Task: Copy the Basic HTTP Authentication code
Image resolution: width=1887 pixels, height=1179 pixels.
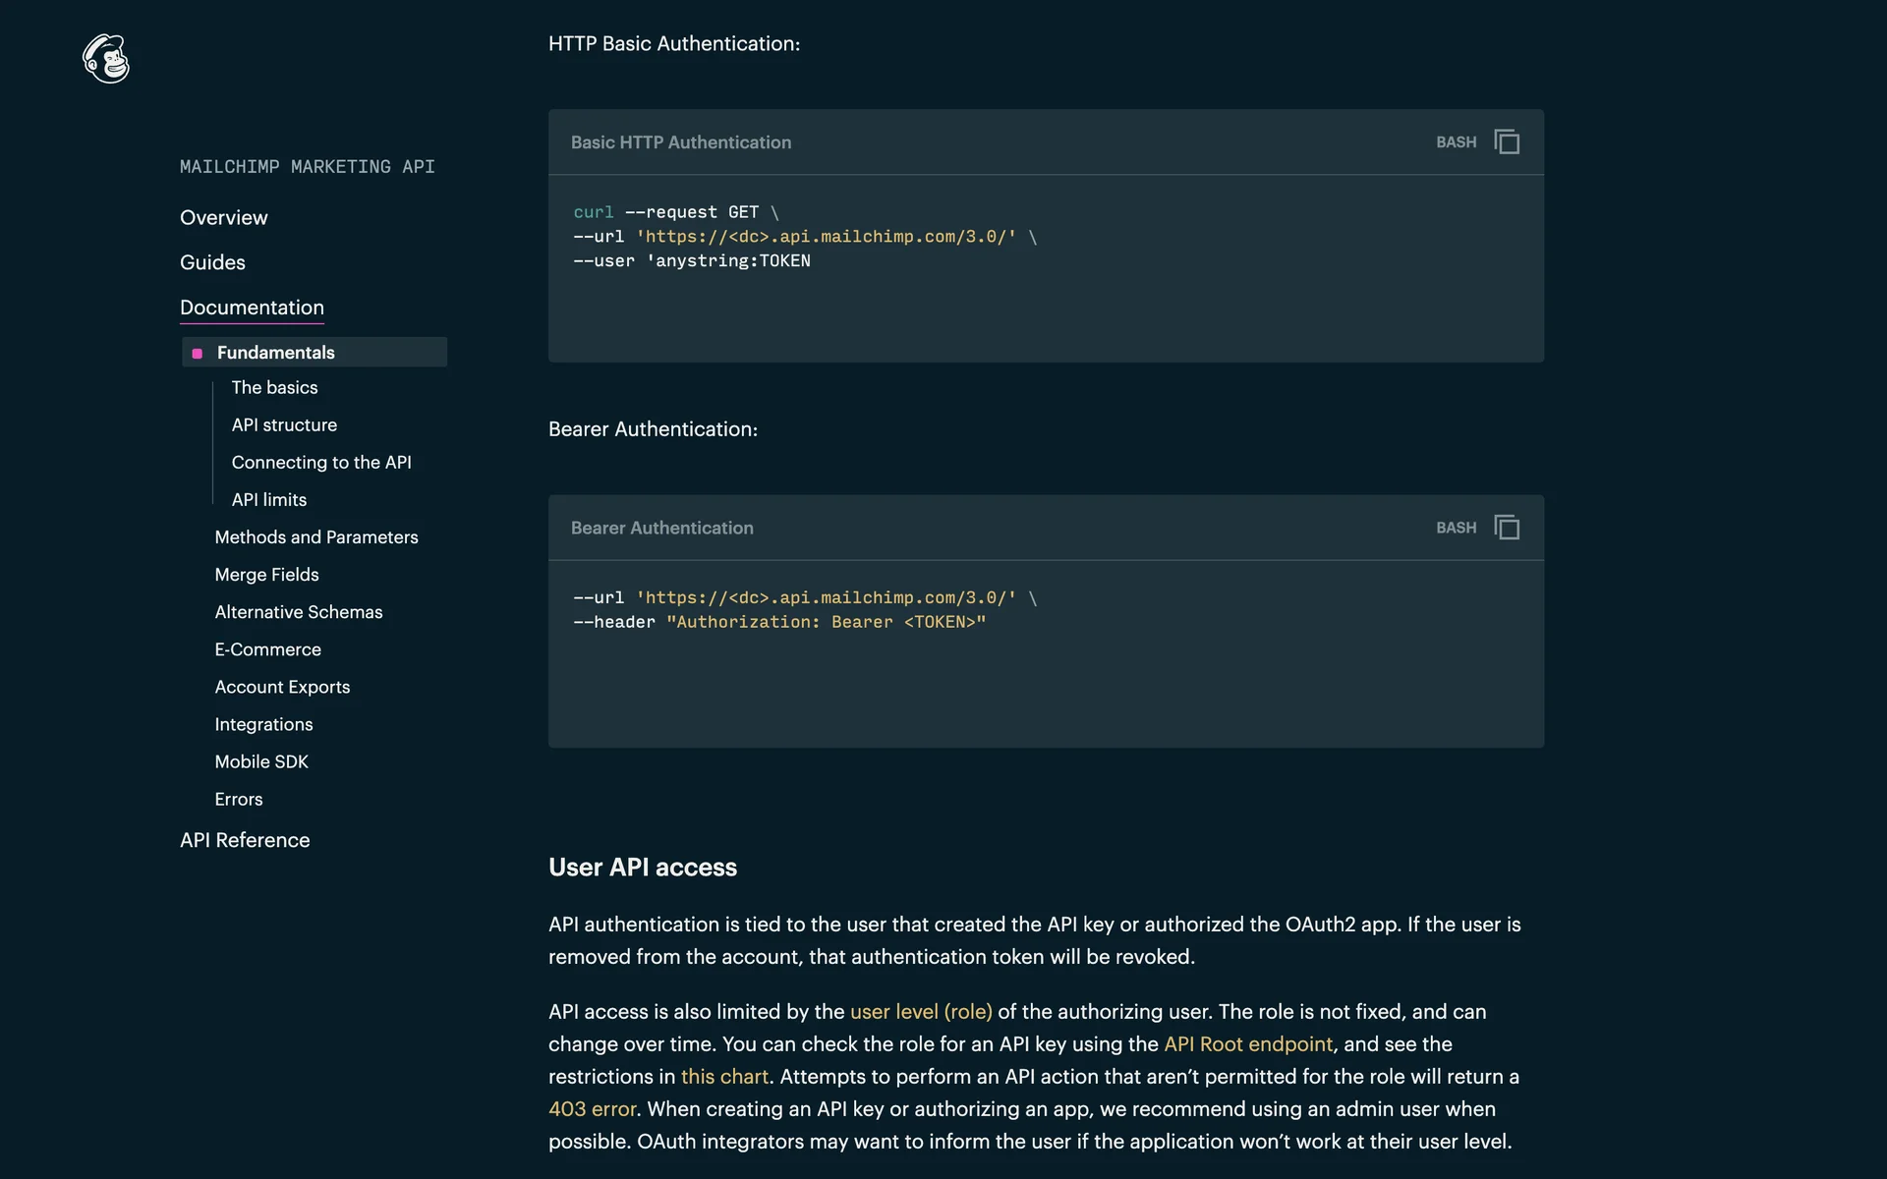Action: (1506, 142)
